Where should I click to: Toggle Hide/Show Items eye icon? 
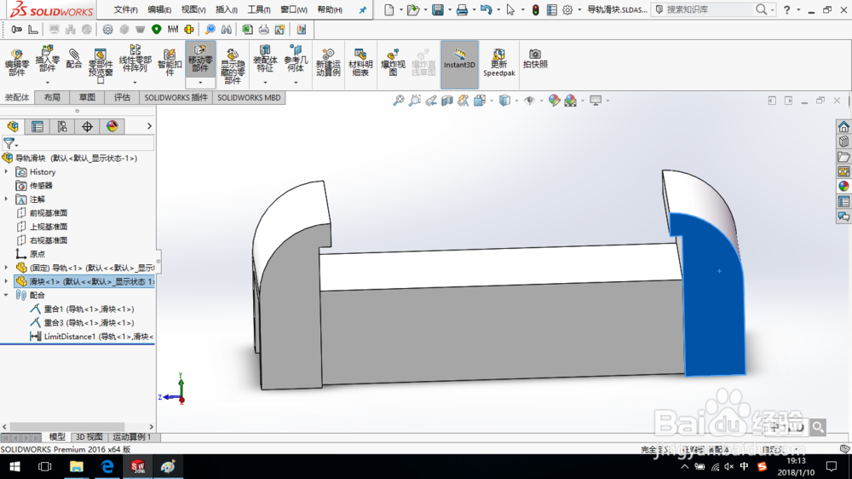pyautogui.click(x=529, y=101)
